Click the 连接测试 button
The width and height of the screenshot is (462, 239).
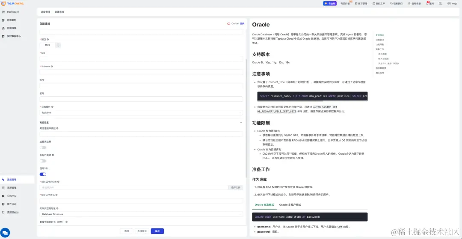(142, 231)
